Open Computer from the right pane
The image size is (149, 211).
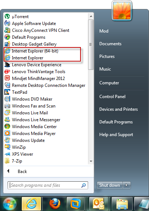pyautogui.click(x=109, y=83)
